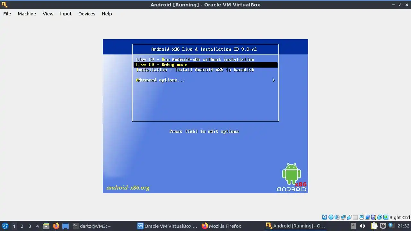The width and height of the screenshot is (411, 231).
Task: Minimize the VirtualBox window
Action: 393,5
